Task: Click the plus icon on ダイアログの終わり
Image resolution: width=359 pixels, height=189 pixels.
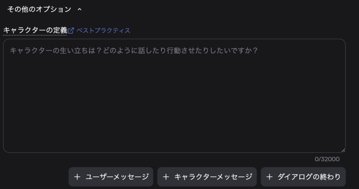Action: point(269,177)
